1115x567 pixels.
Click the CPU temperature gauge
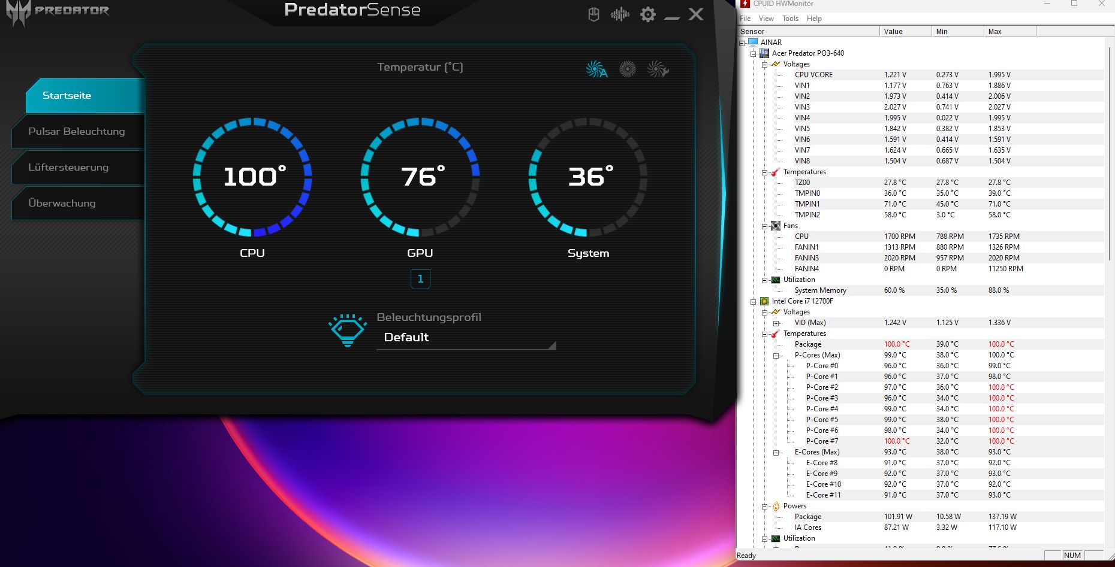pos(252,177)
